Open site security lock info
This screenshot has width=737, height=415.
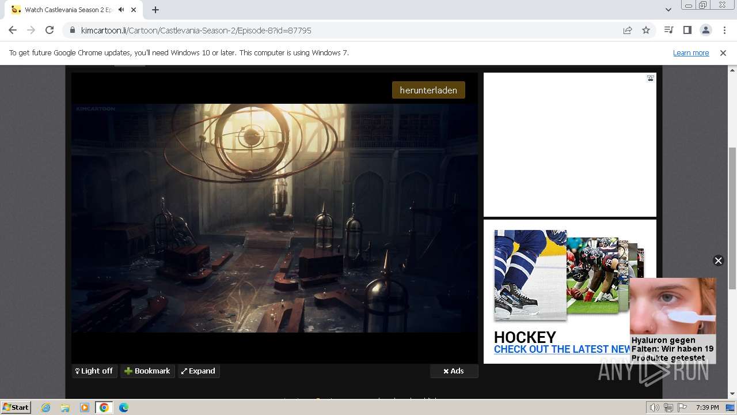click(73, 30)
